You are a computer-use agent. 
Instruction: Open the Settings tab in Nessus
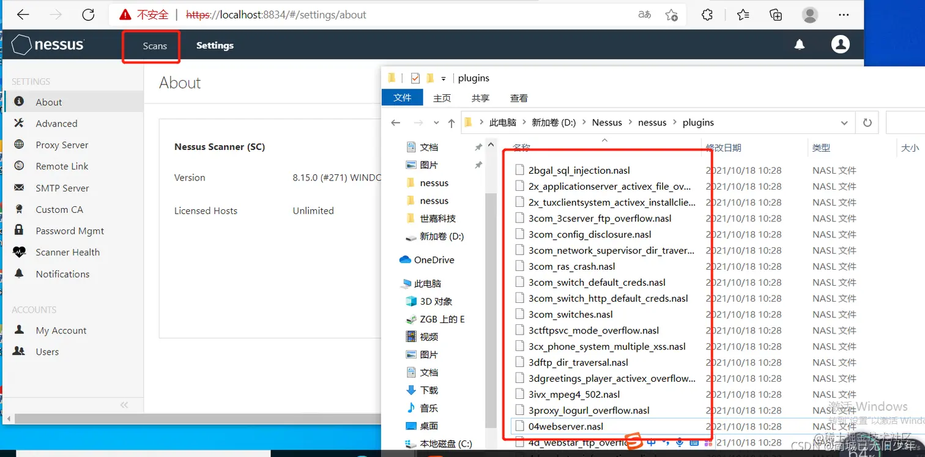click(215, 45)
